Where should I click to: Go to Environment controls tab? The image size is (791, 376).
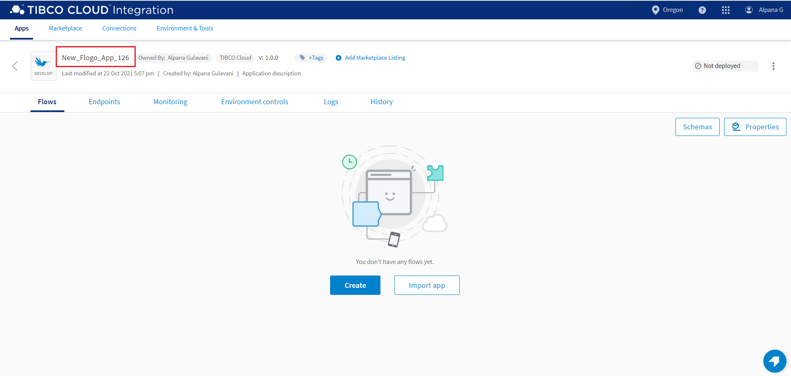tap(255, 102)
